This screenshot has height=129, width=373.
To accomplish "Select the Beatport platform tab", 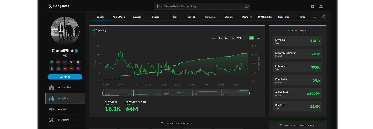I will 247,17.
